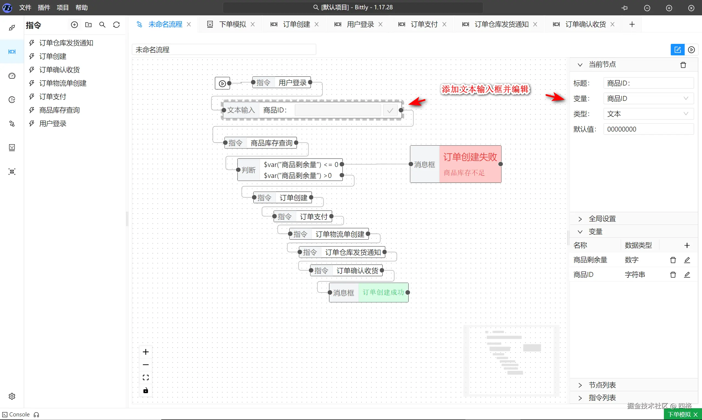Click the run flow play button

(691, 50)
